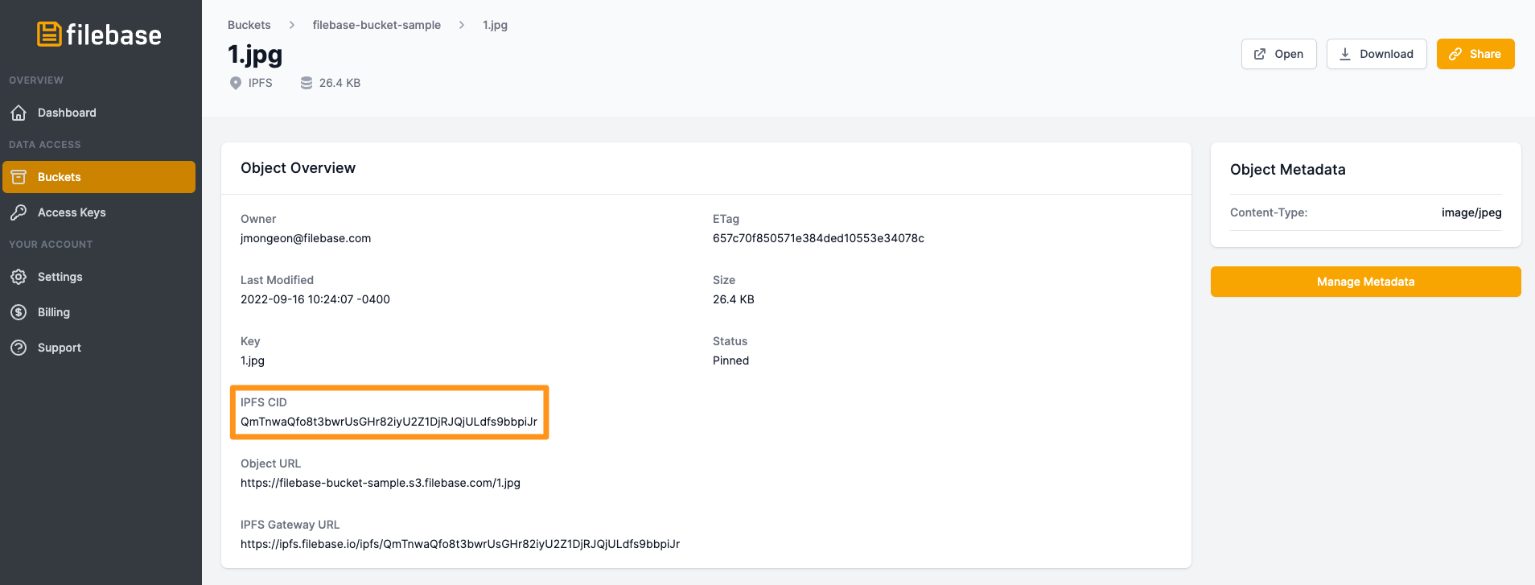This screenshot has height=585, width=1535.
Task: Open the Support page
Action: [99, 348]
